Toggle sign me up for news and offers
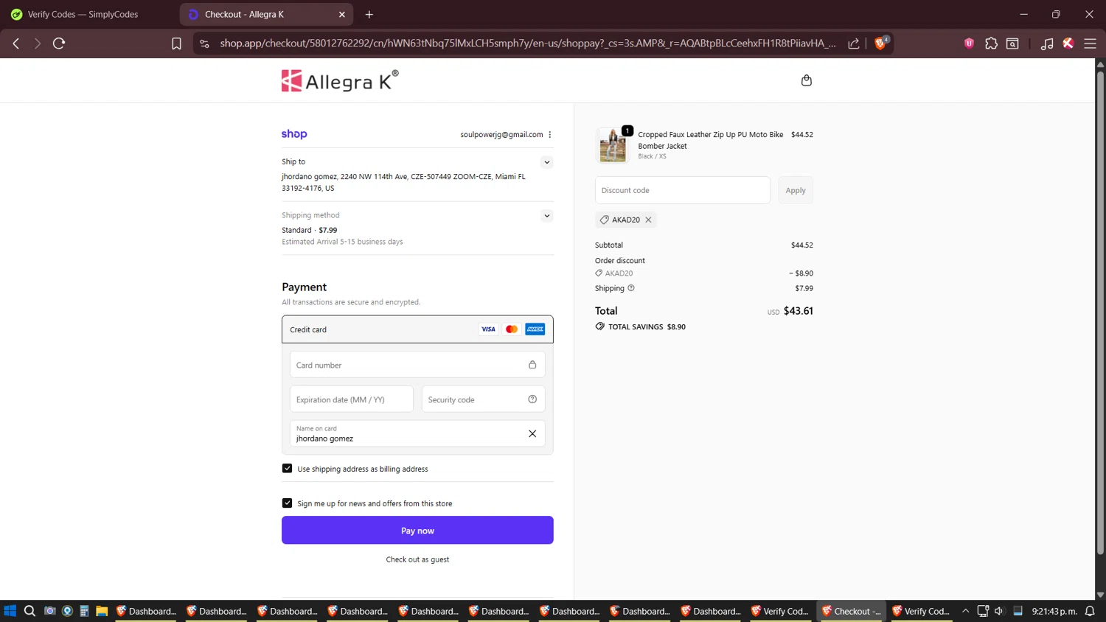1106x622 pixels. pyautogui.click(x=287, y=503)
